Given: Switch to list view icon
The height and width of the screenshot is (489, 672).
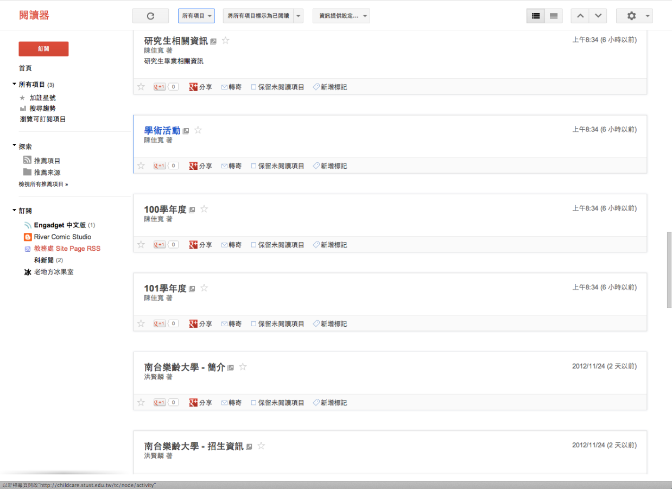Looking at the screenshot, I should [554, 16].
